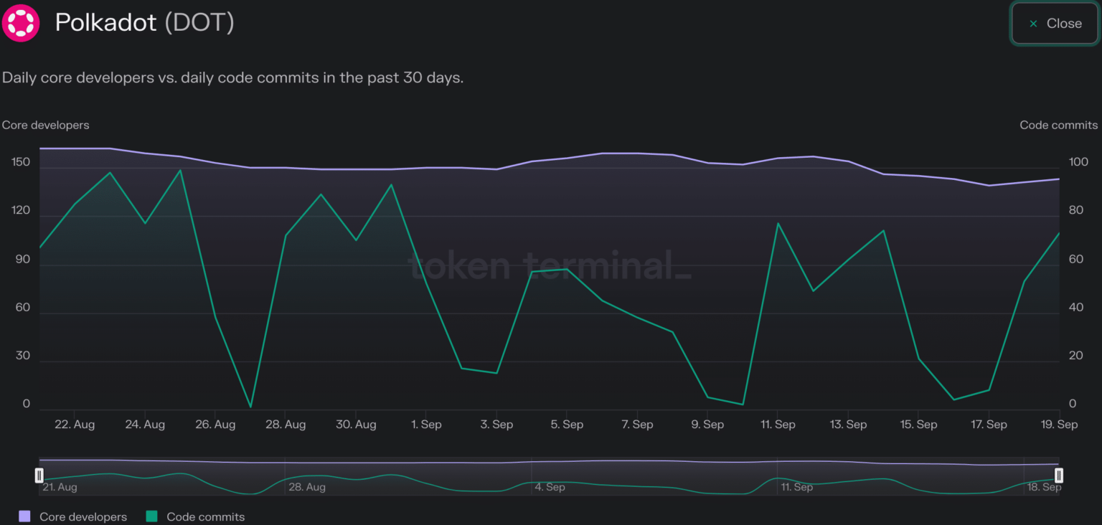The image size is (1102, 525).
Task: Click the 19. Sep x-axis label
Action: [1059, 425]
